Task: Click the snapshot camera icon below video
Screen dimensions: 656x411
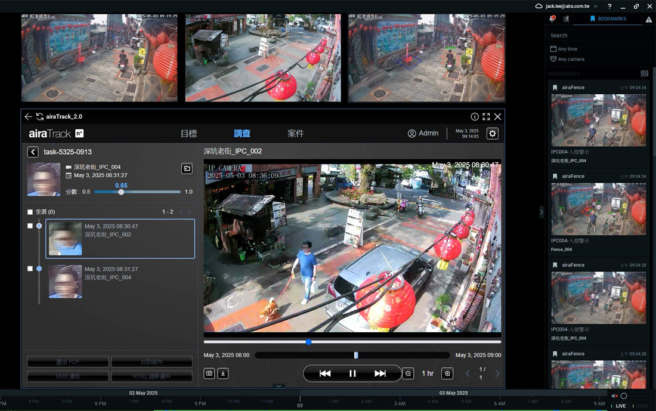Action: point(209,373)
